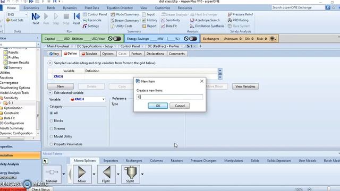Select the All category radio button
The width and height of the screenshot is (340, 191).
pyautogui.click(x=51, y=113)
